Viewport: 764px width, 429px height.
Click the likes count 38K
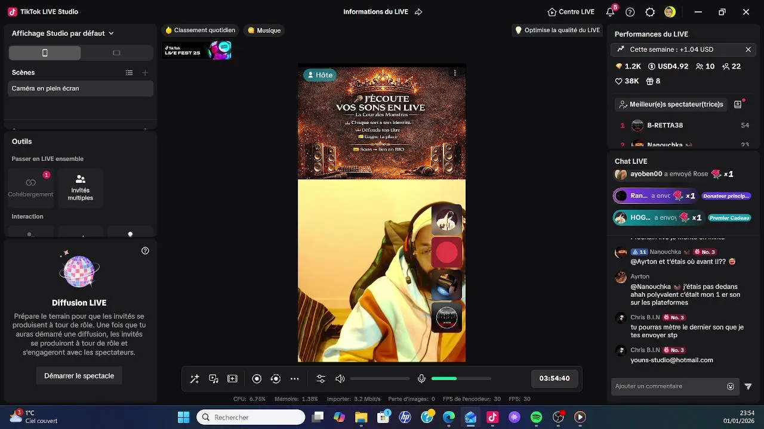[627, 81]
